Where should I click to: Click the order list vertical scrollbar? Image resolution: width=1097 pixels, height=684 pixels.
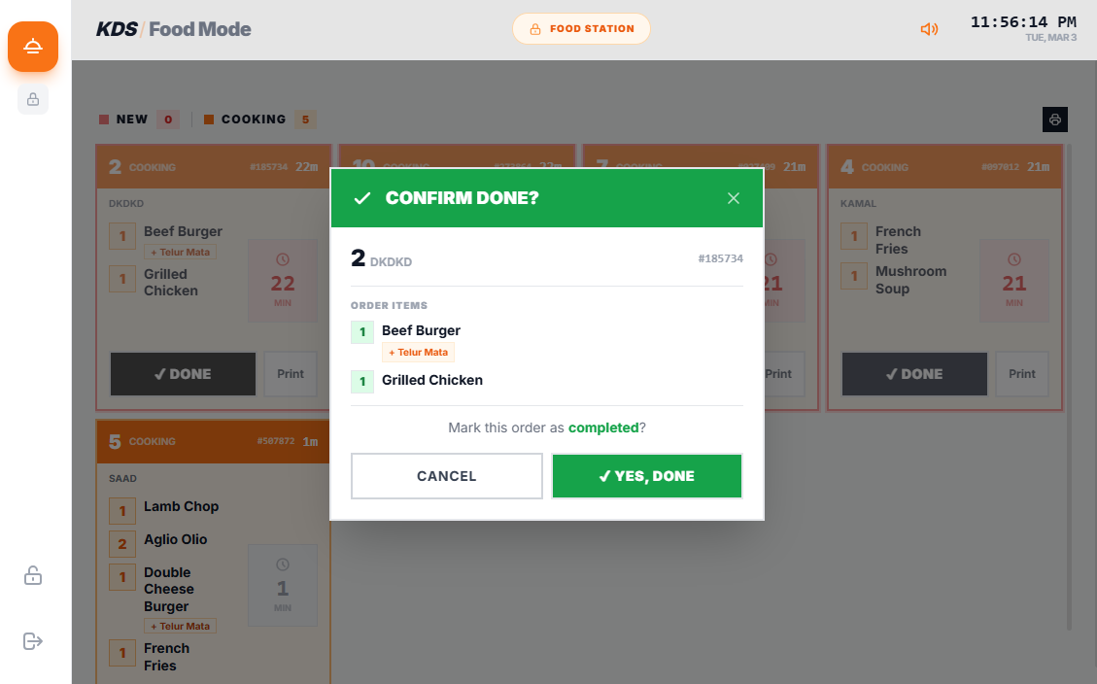(1069, 389)
